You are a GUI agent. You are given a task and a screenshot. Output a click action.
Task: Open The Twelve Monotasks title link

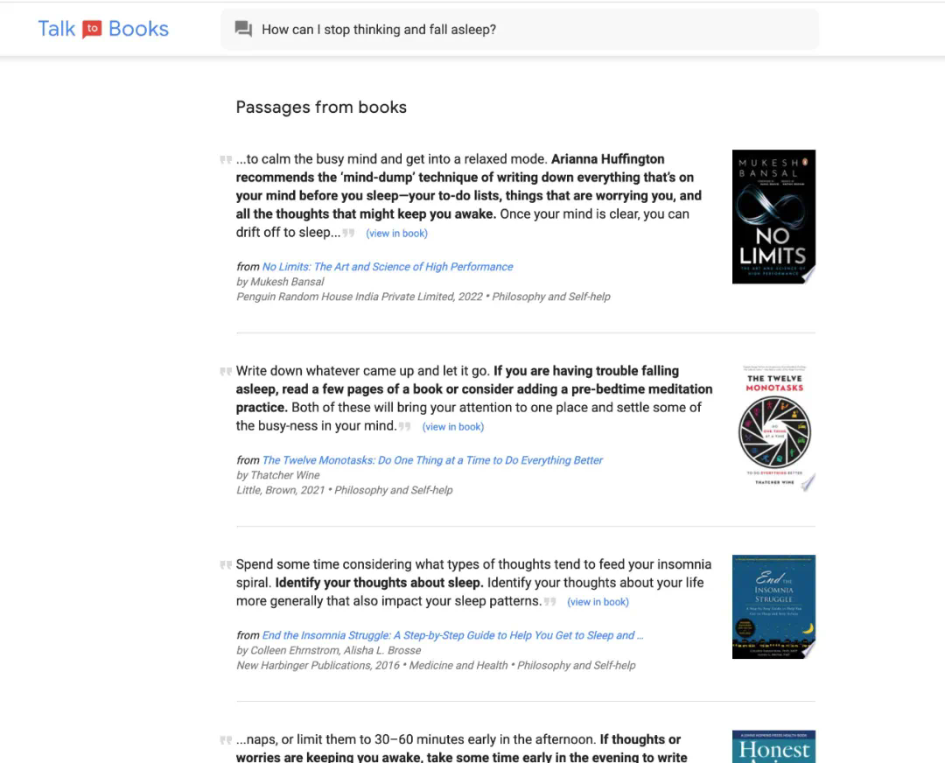(432, 460)
